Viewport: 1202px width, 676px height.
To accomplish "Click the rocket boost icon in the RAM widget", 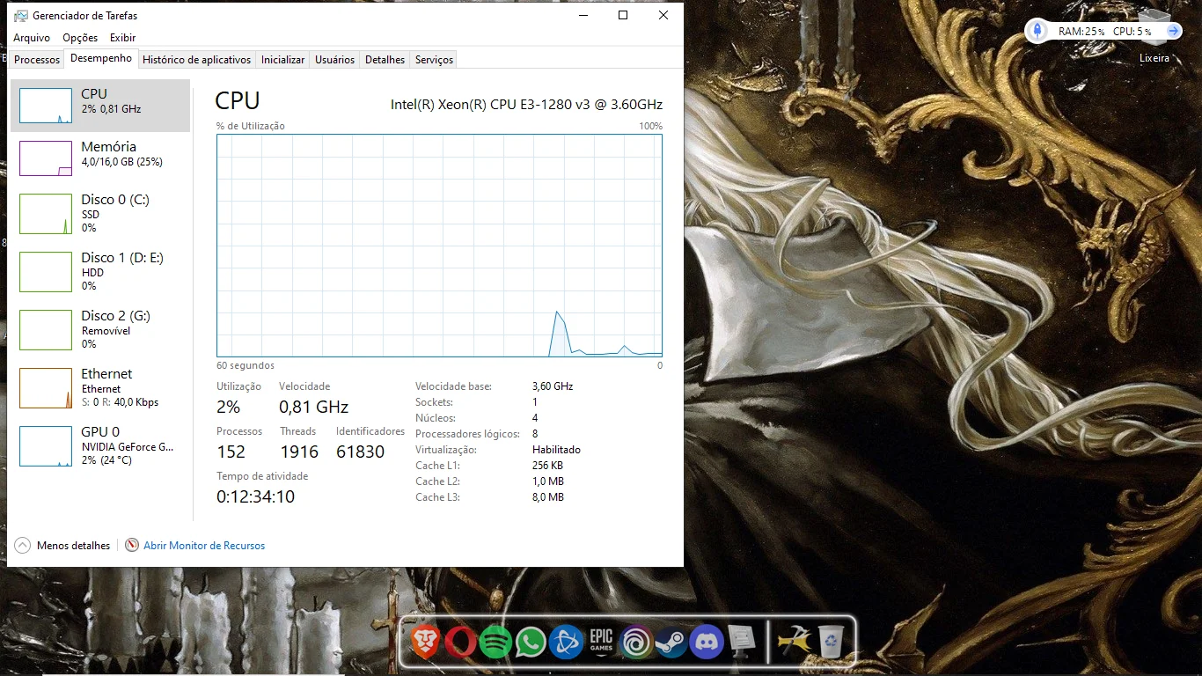I will (x=1037, y=31).
